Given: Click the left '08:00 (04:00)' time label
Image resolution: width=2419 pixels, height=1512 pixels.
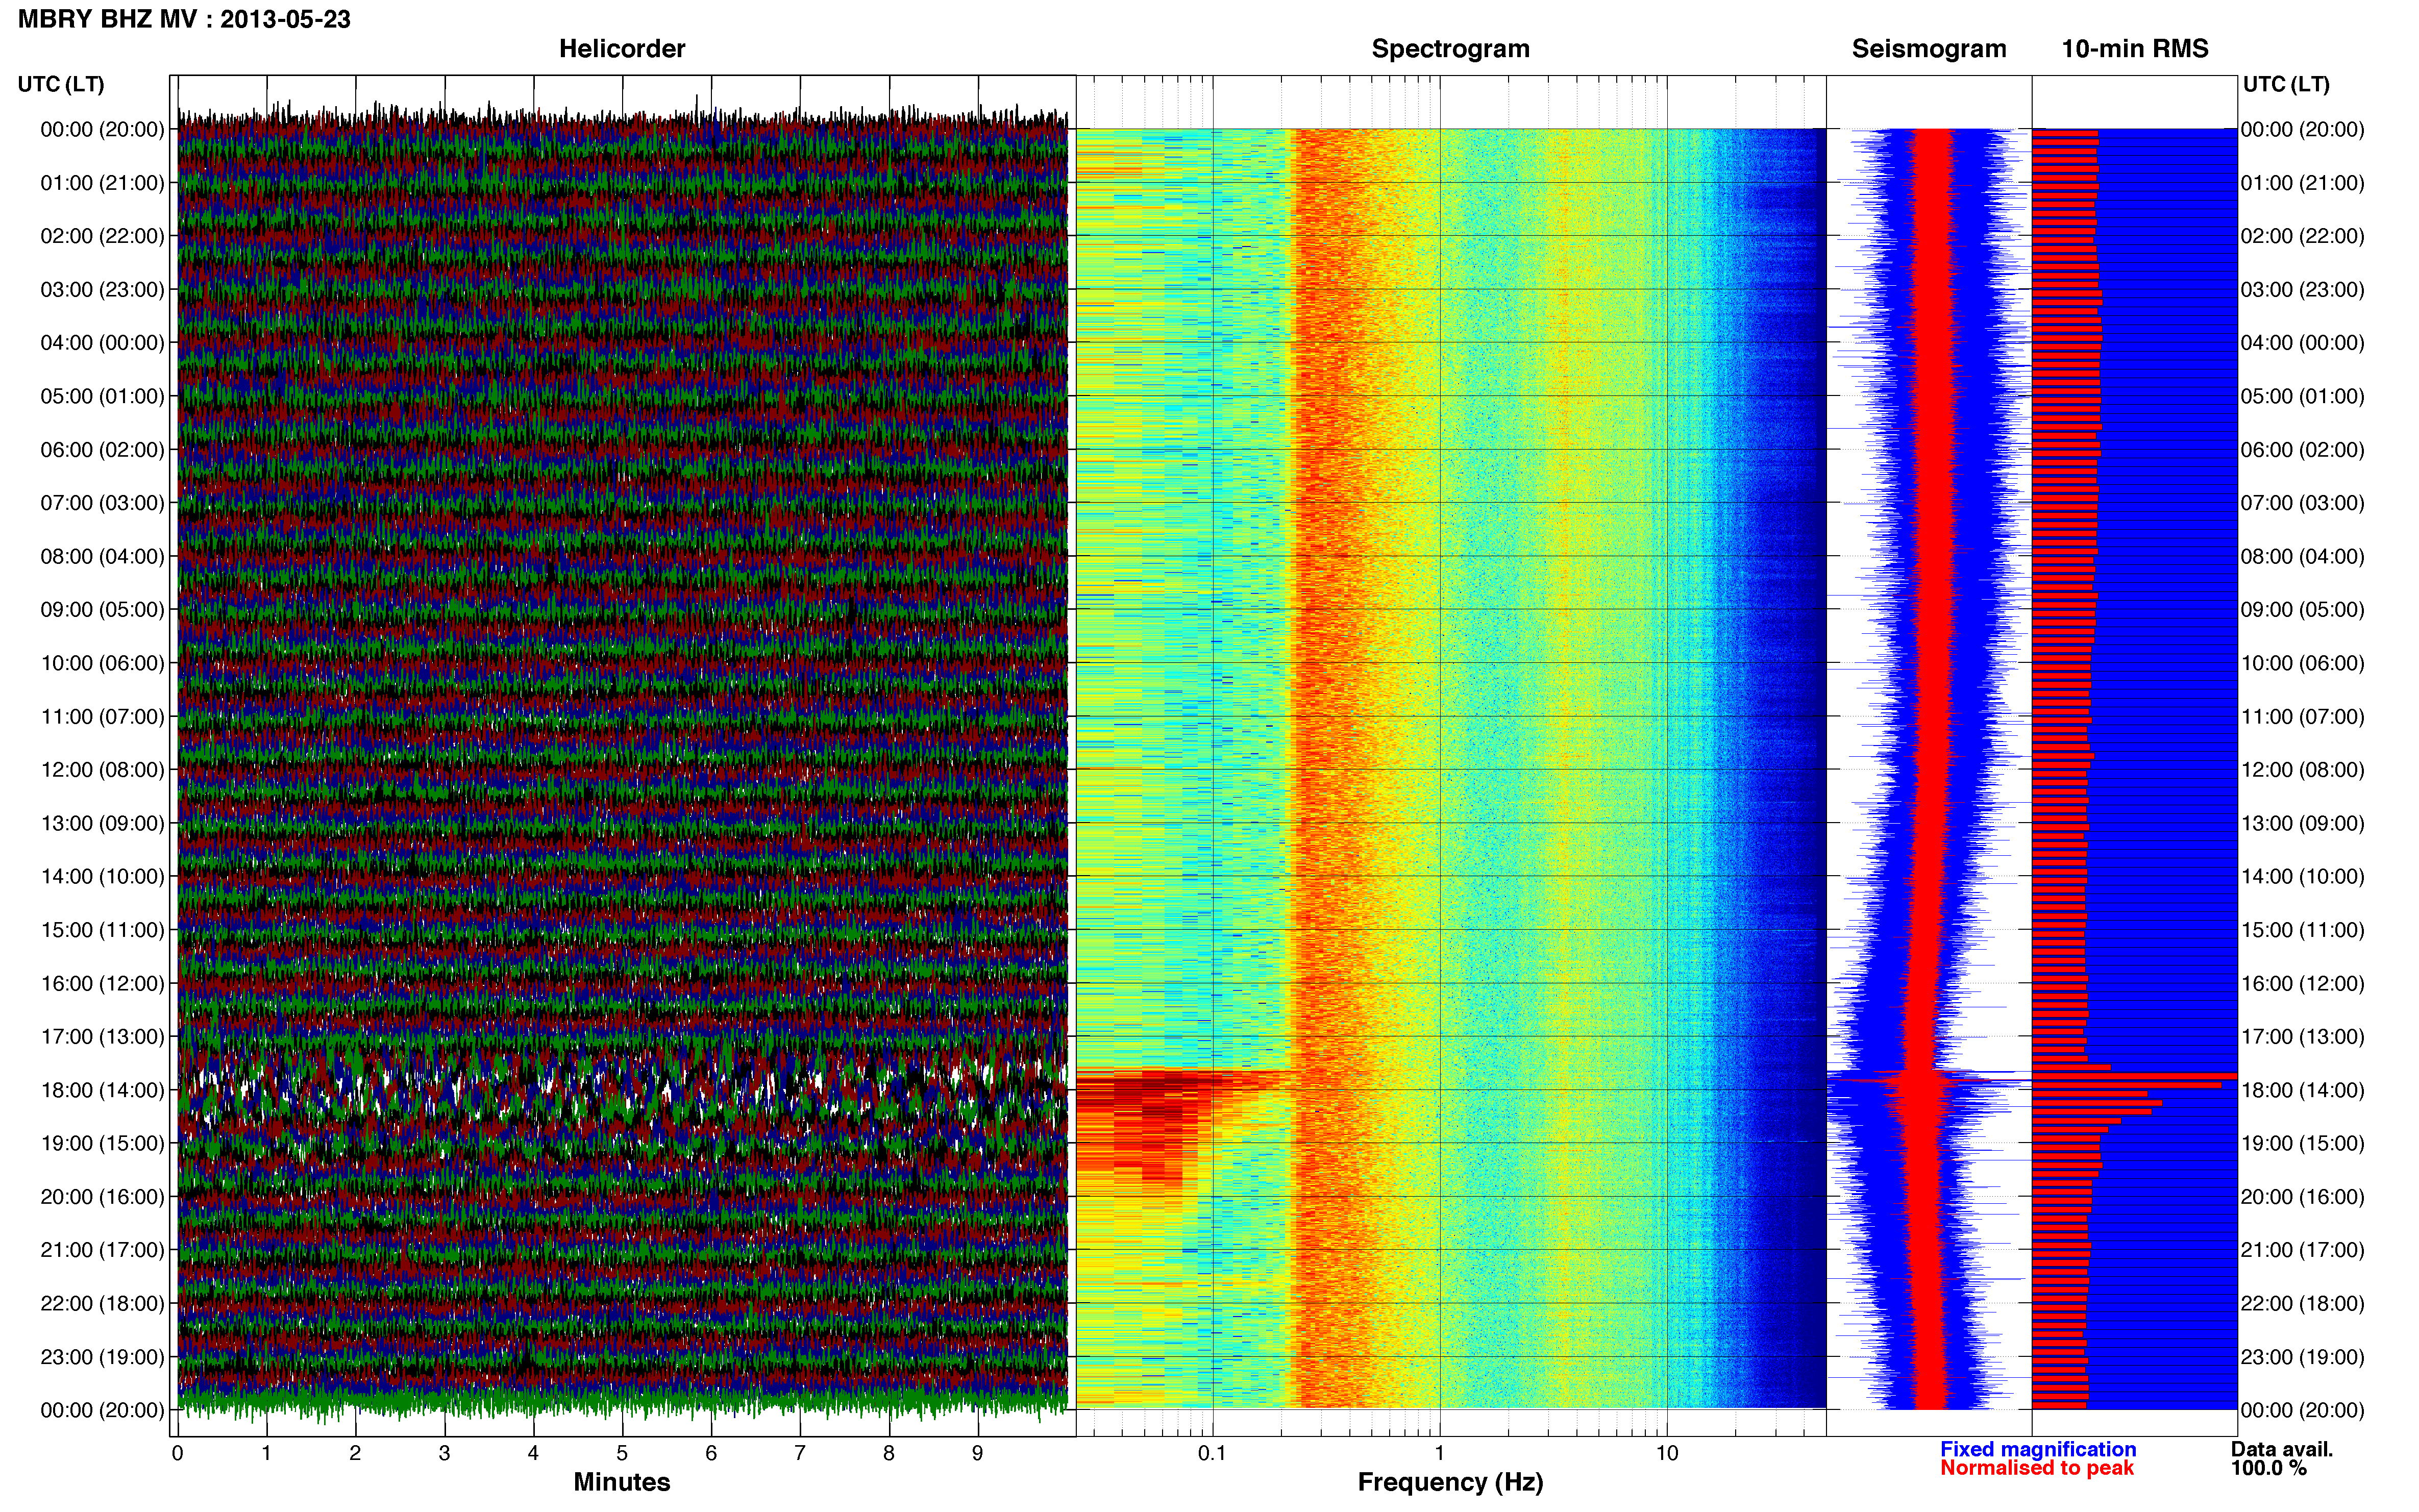Looking at the screenshot, I should click(x=102, y=556).
